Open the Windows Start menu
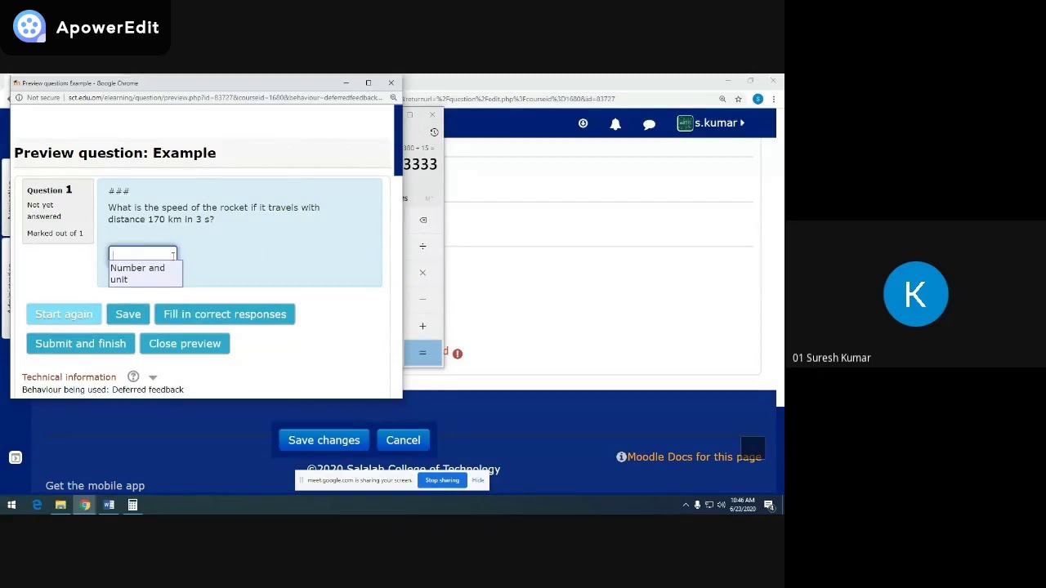 pyautogui.click(x=11, y=506)
